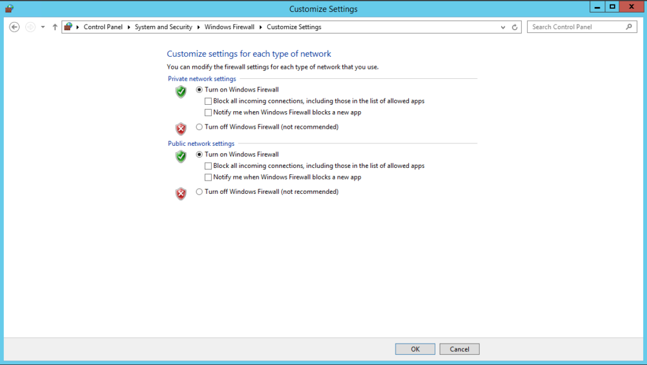The height and width of the screenshot is (365, 647).
Task: Expand arrow after Control Panel breadcrumb
Action: pos(129,27)
